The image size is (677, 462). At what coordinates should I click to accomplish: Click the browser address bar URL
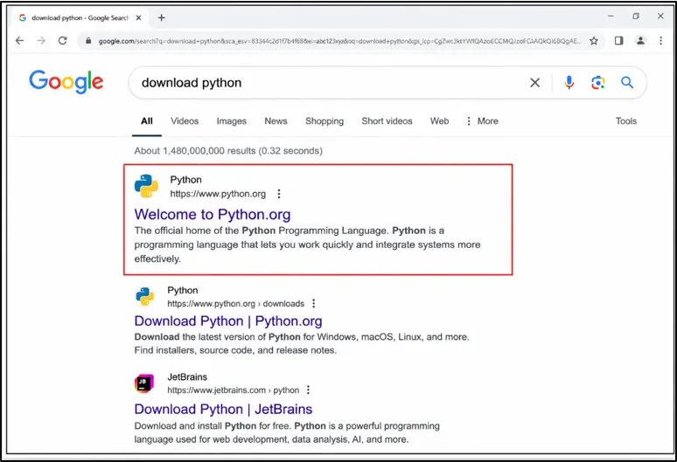(339, 41)
